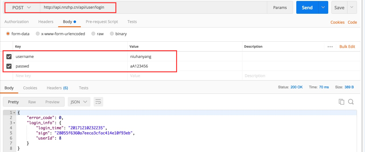Switch response view to Raw
Viewport: 365px width, 152px height.
point(32,102)
